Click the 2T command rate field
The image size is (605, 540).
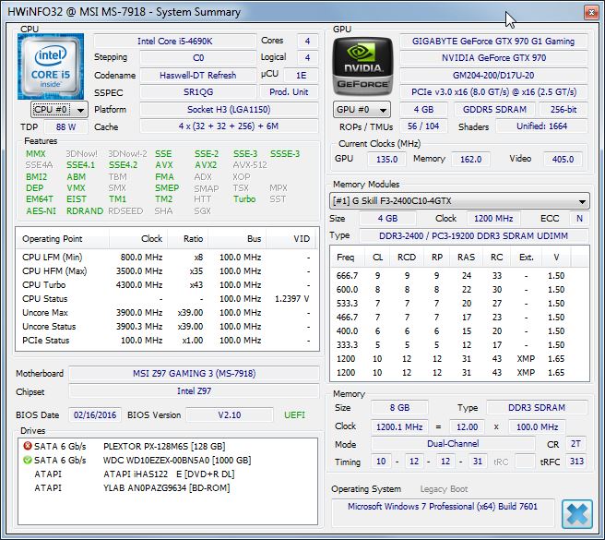pyautogui.click(x=575, y=444)
